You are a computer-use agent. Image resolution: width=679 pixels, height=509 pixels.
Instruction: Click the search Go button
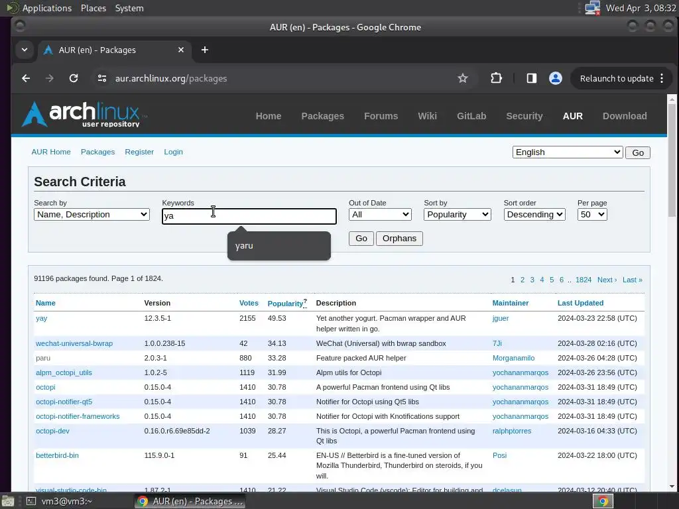pos(361,239)
